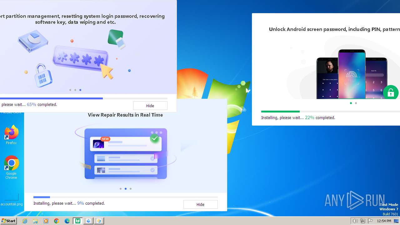The height and width of the screenshot is (225, 400).
Task: Click the 65% installation progress bar
Action: click(84, 98)
